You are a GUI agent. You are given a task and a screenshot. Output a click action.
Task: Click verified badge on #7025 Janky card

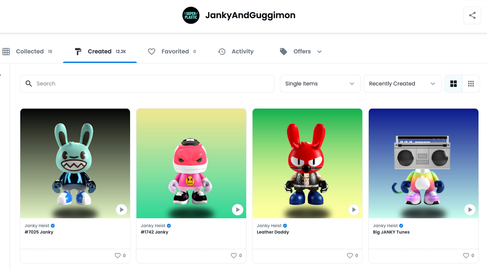(53, 226)
